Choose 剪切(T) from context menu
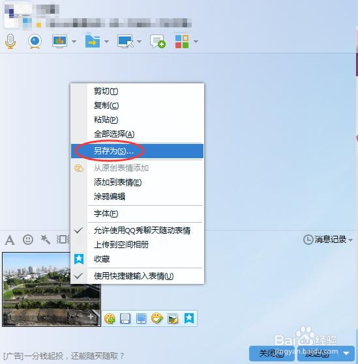 tap(138, 91)
